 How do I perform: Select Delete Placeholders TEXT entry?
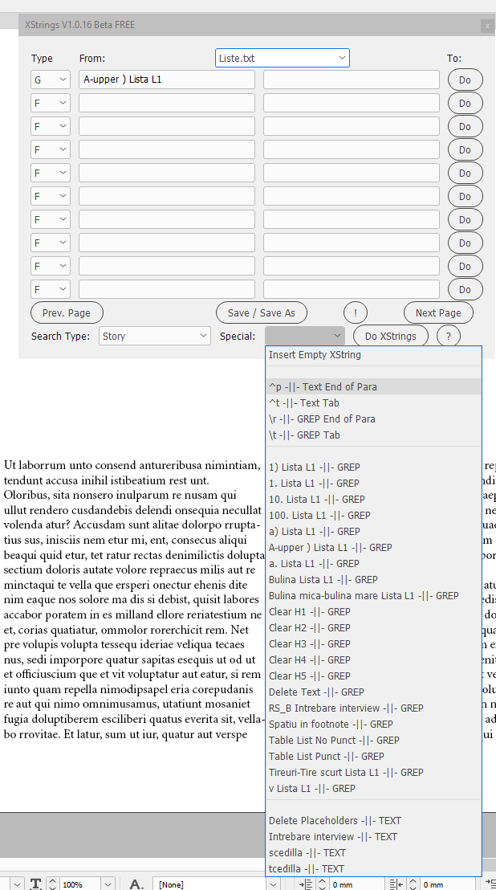373,820
